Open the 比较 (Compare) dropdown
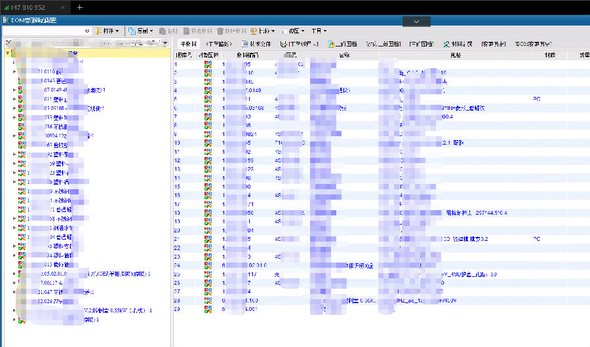The height and width of the screenshot is (347, 590). pos(265,31)
